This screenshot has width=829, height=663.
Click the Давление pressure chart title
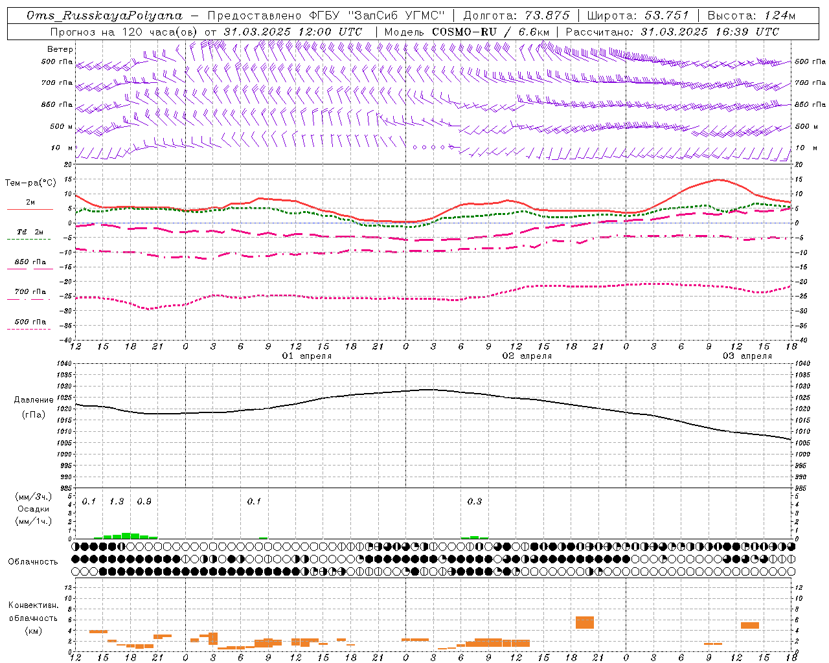pos(34,400)
